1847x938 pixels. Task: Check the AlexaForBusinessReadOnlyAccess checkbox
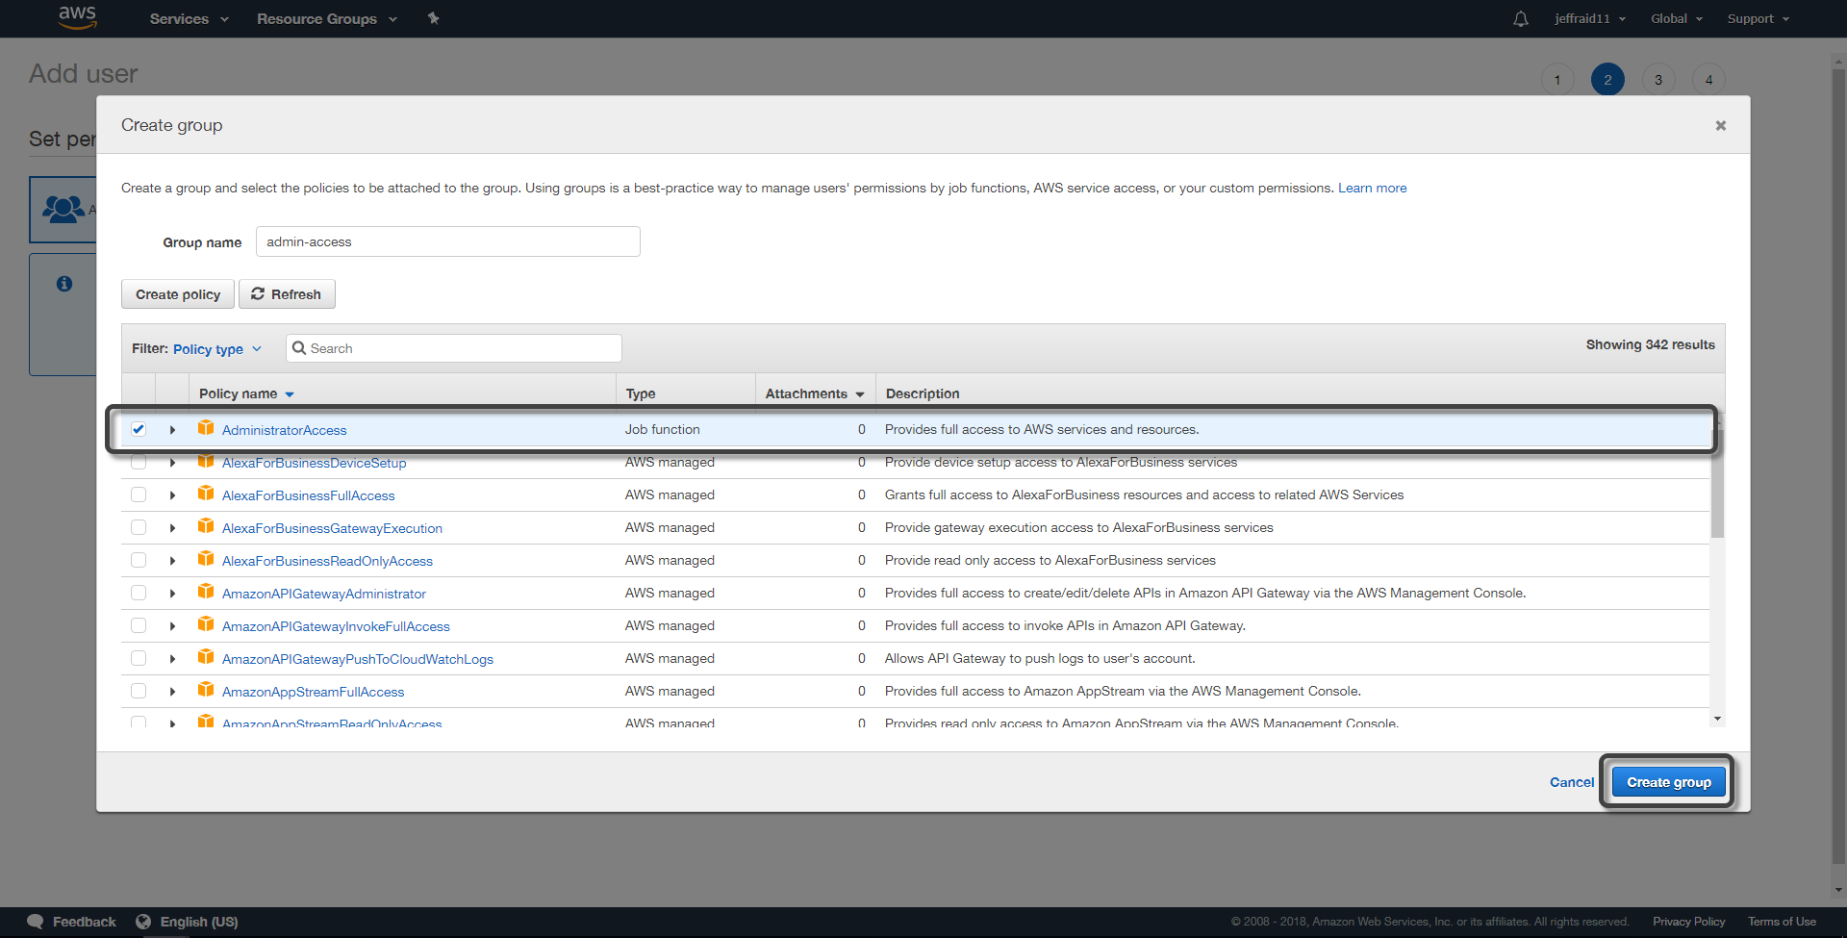[139, 560]
